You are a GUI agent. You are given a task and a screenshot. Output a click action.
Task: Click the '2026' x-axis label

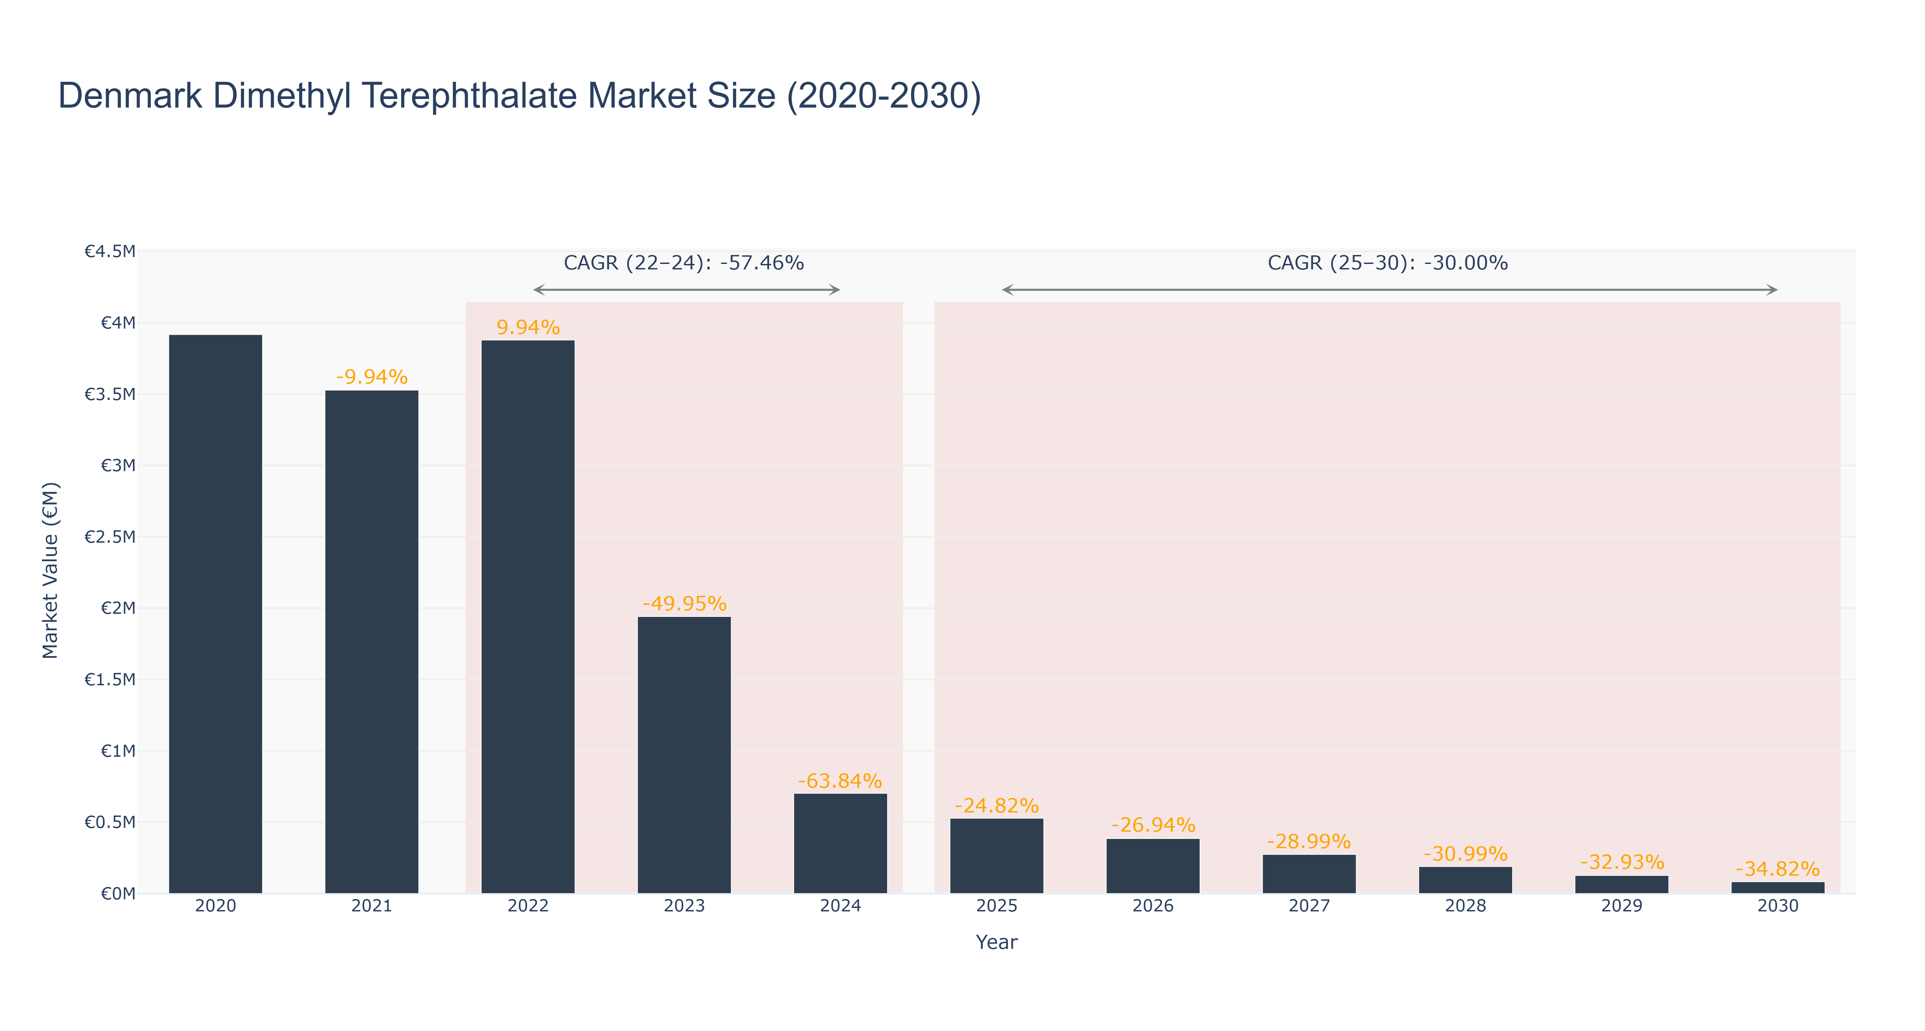tap(1152, 906)
